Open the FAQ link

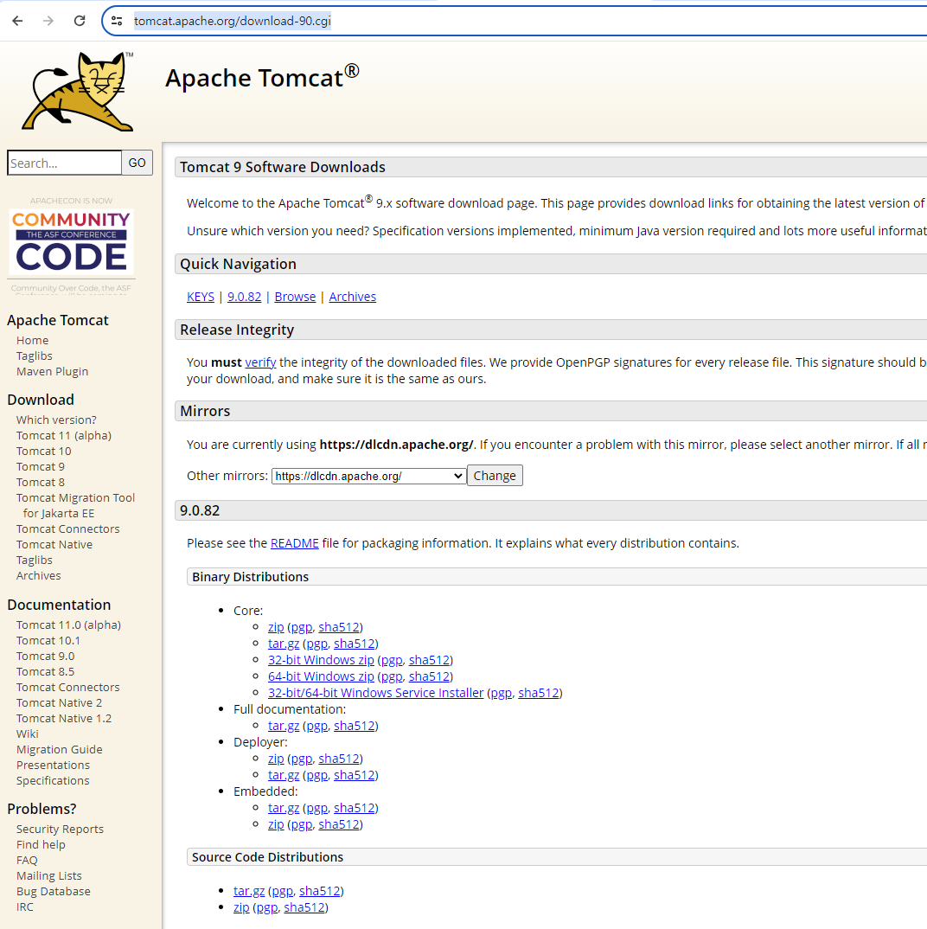[27, 860]
